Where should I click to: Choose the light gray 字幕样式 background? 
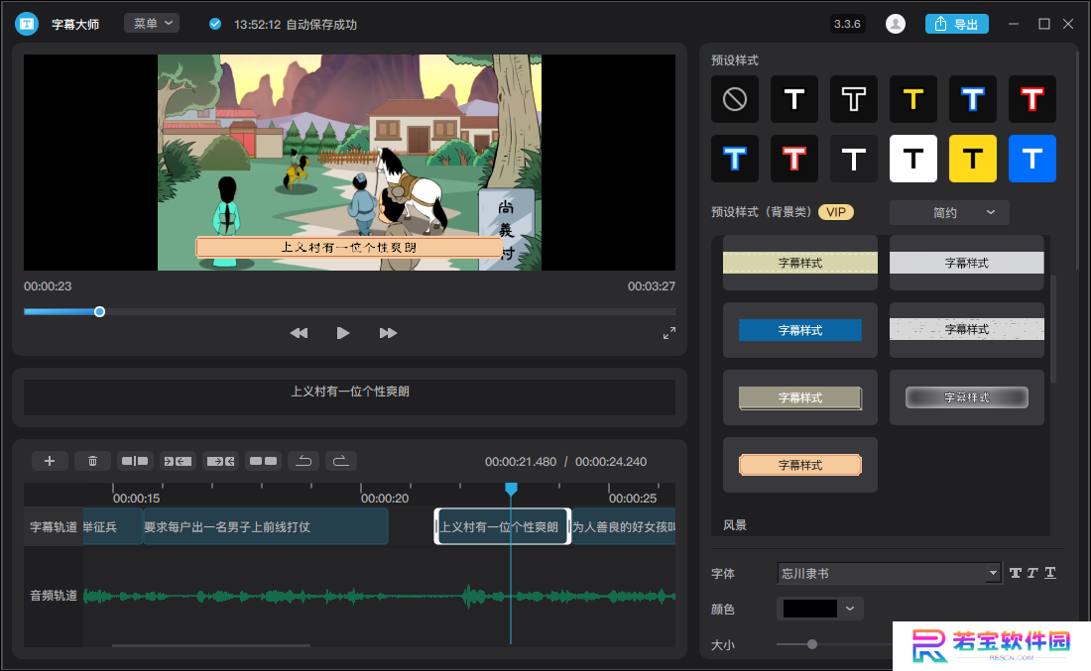[x=966, y=263]
